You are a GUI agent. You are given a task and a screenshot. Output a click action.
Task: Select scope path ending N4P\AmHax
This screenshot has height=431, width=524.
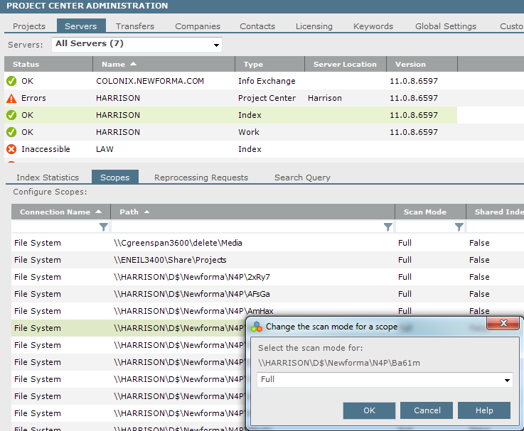pos(193,311)
